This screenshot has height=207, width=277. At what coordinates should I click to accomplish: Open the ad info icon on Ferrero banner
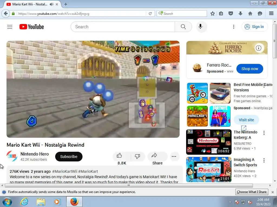pos(258,48)
